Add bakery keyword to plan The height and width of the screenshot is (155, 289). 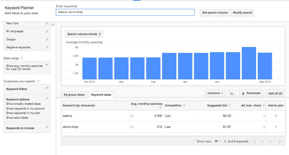click(276, 116)
